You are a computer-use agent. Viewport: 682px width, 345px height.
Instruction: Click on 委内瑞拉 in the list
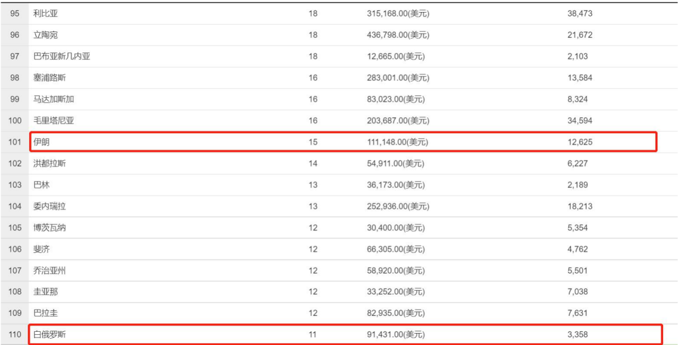(50, 206)
